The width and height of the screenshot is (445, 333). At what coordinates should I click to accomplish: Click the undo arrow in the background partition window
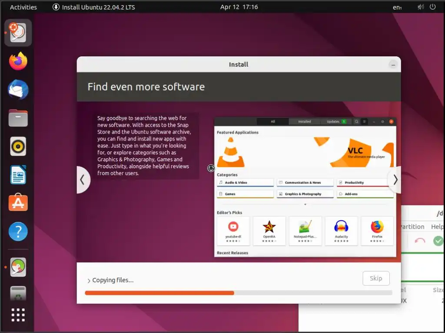coord(420,241)
